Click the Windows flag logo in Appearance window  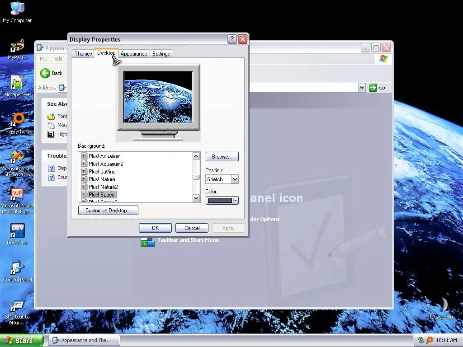click(383, 58)
